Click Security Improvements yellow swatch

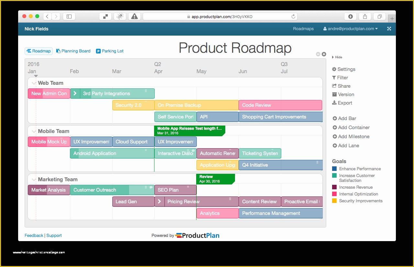[334, 201]
